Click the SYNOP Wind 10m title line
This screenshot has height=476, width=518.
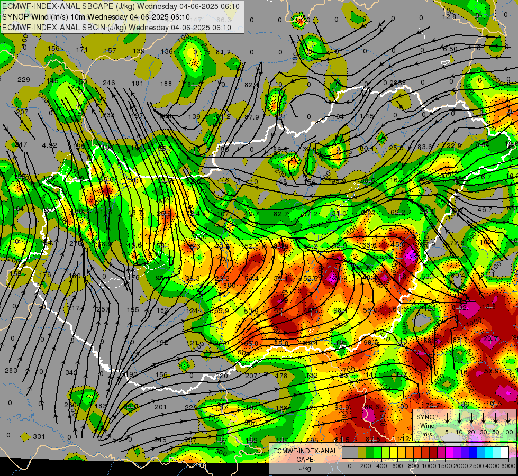pos(96,17)
